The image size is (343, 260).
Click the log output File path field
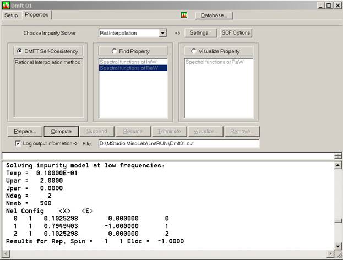pos(178,143)
